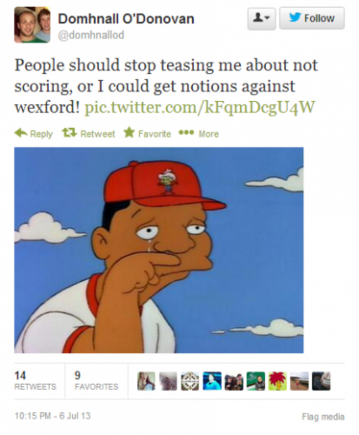Screen dimensions: 359x435
Task: Click the avatar with the blue background
Action: point(212,381)
